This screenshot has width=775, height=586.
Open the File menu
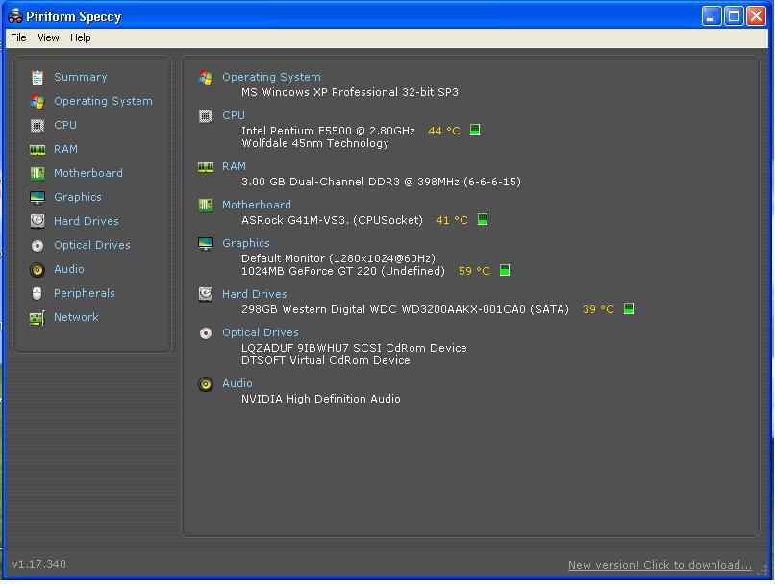point(19,37)
